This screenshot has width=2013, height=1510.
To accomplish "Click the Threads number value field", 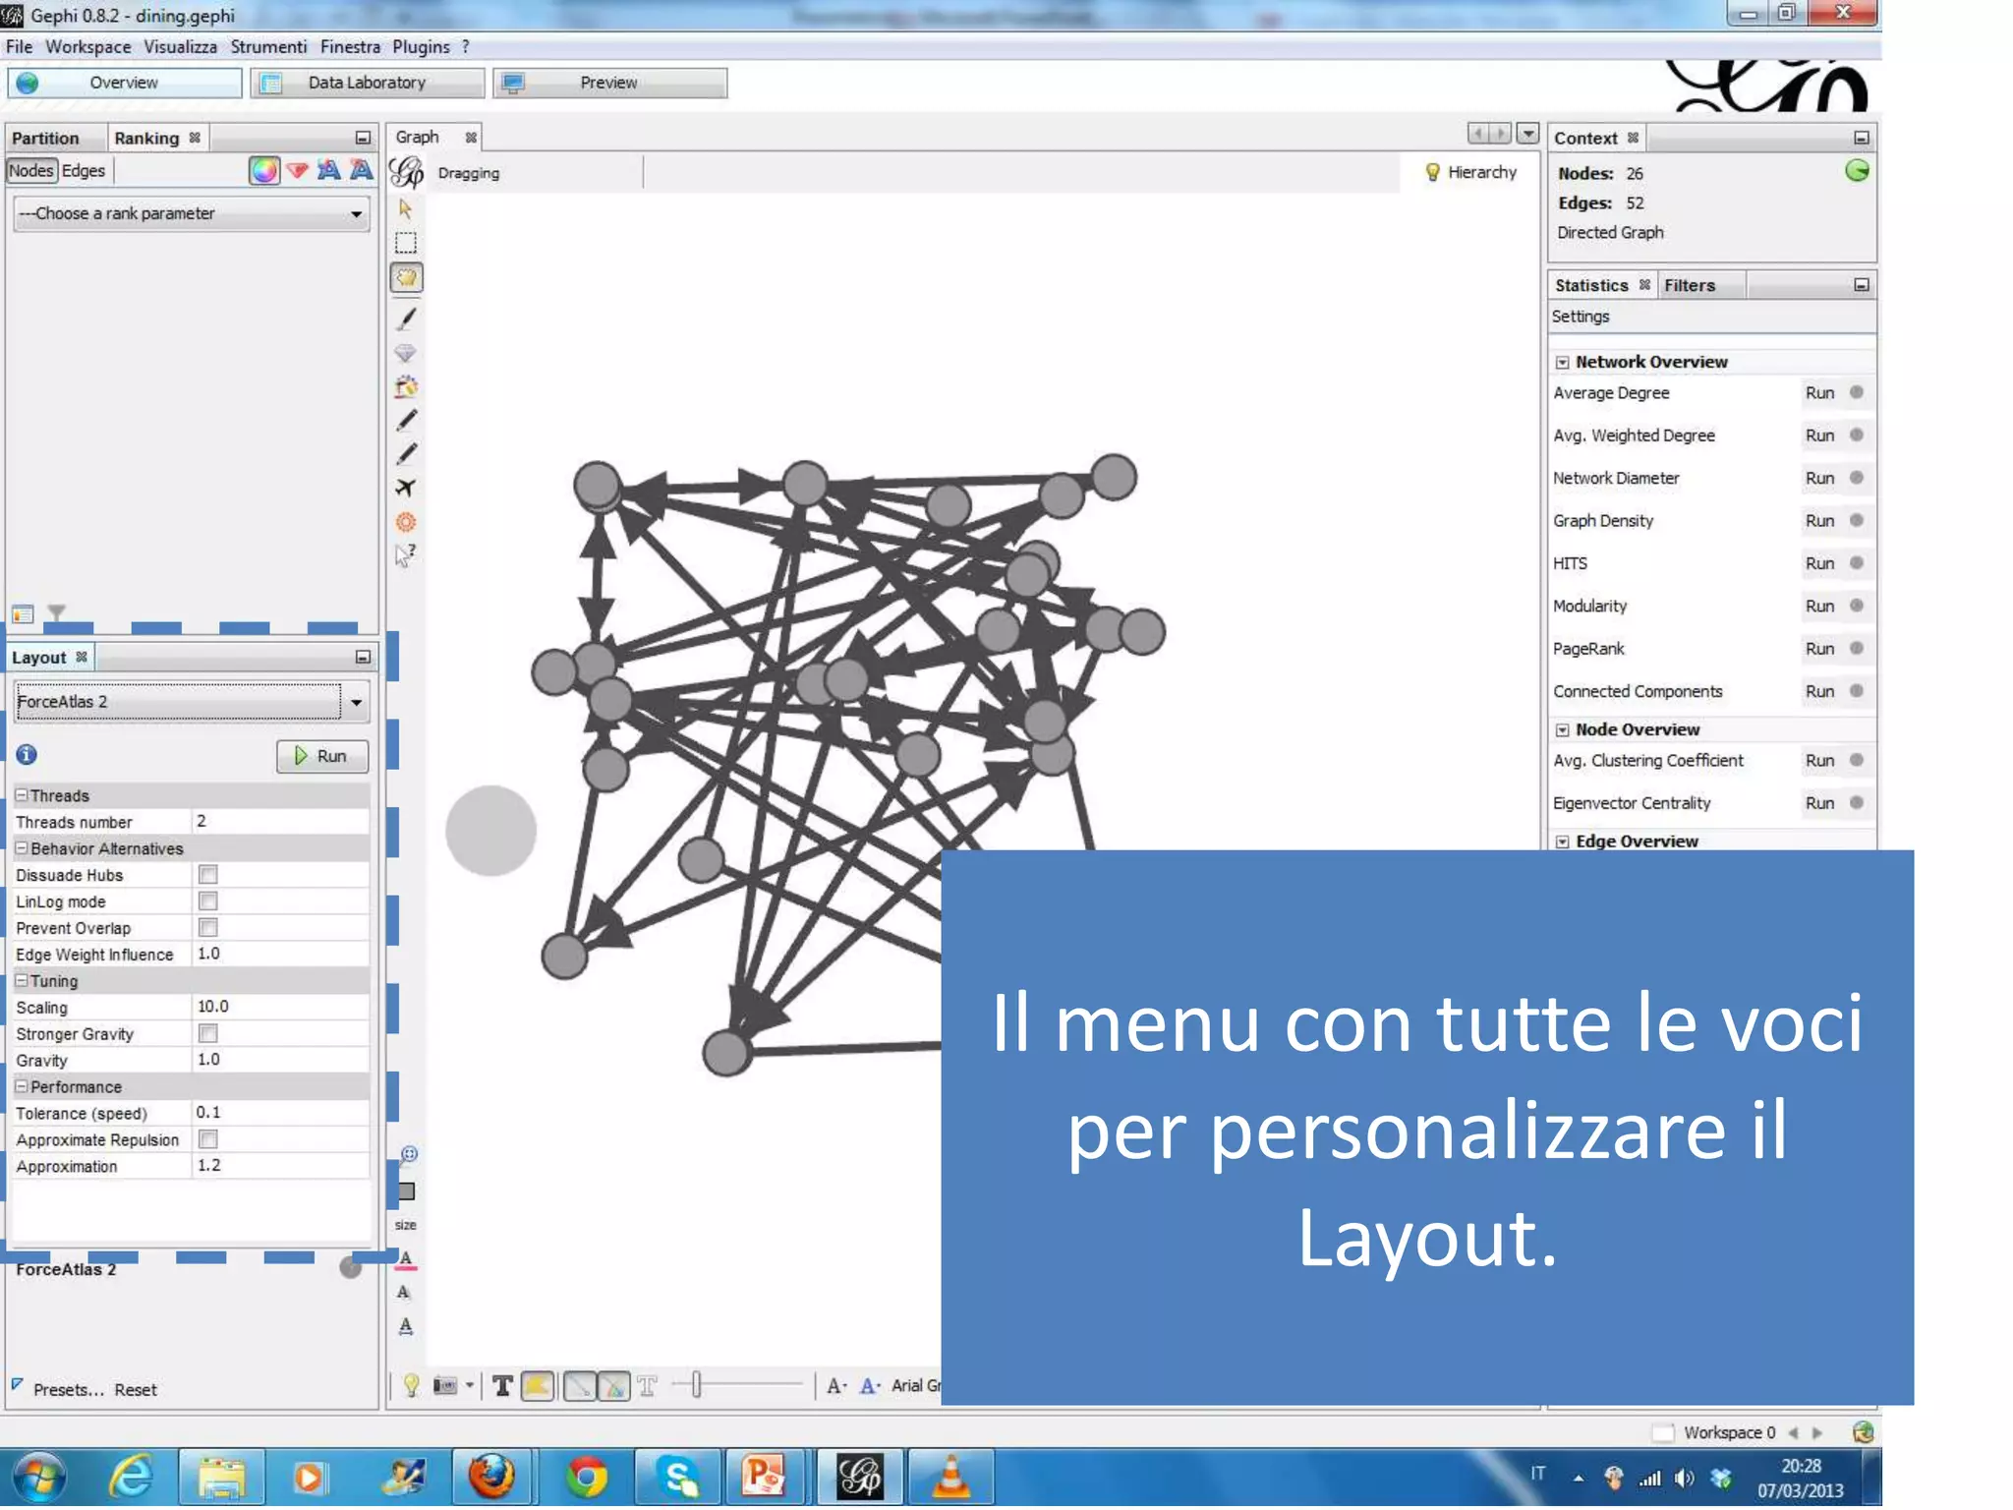I will pyautogui.click(x=280, y=822).
